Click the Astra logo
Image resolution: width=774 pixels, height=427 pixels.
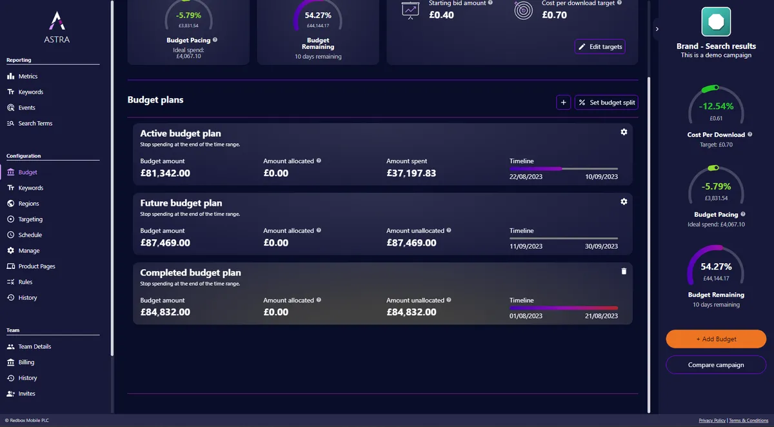pyautogui.click(x=57, y=28)
